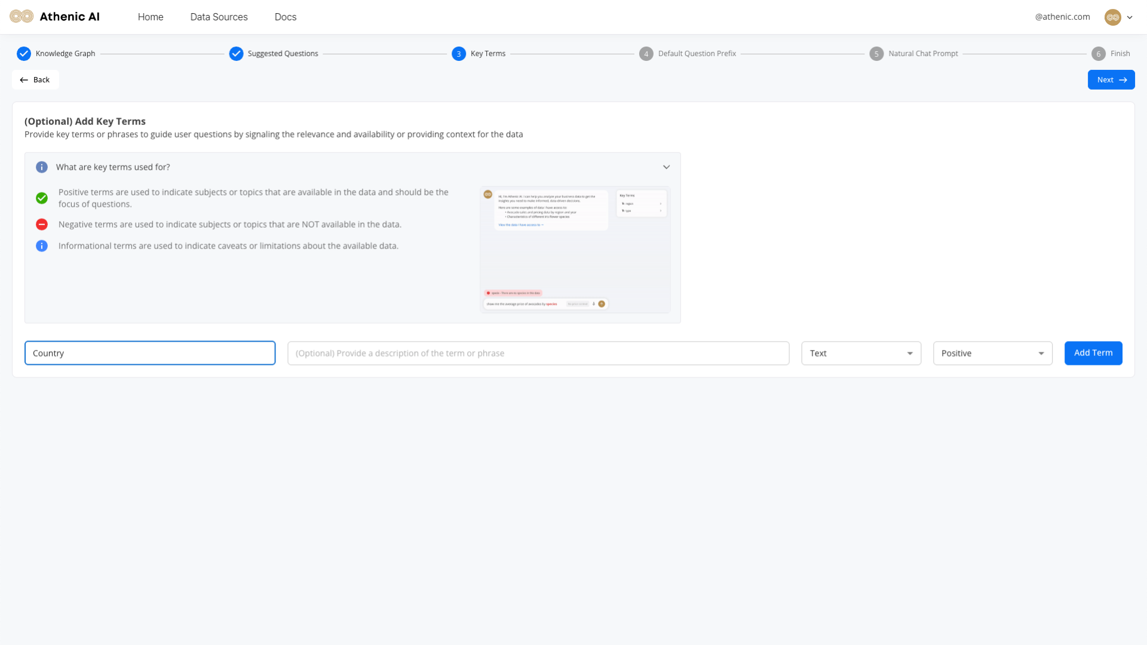Expand the account menu chevron
The width and height of the screenshot is (1147, 645).
[x=1130, y=17]
